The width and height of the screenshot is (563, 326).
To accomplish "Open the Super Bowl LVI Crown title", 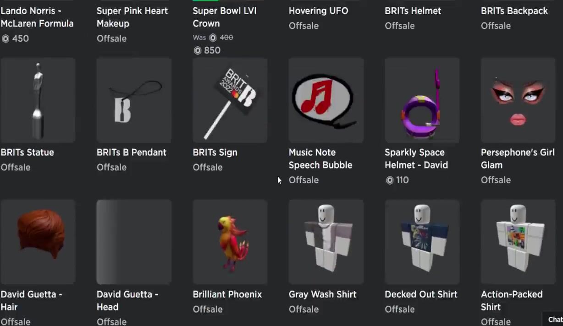I will 225,17.
